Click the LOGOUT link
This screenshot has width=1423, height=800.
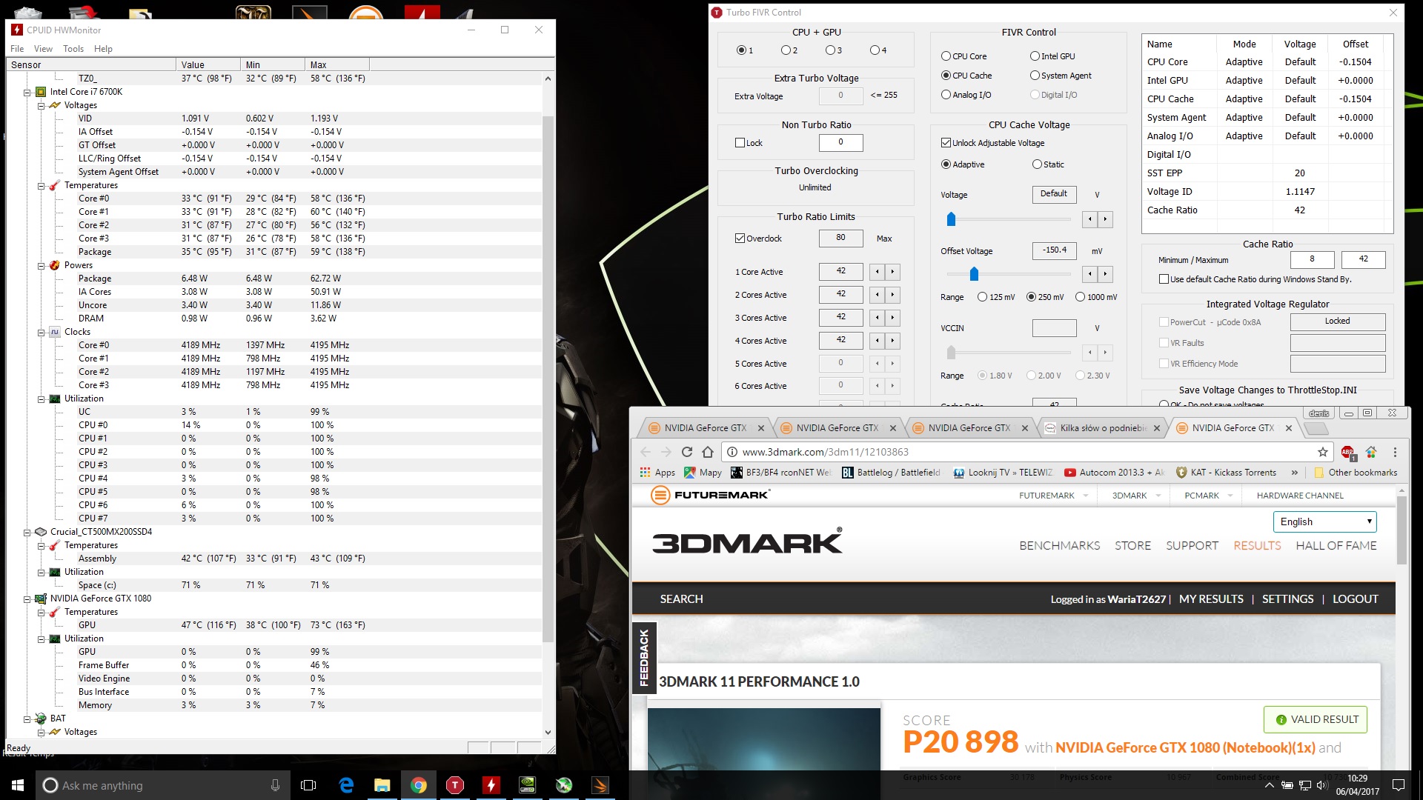[1355, 599]
